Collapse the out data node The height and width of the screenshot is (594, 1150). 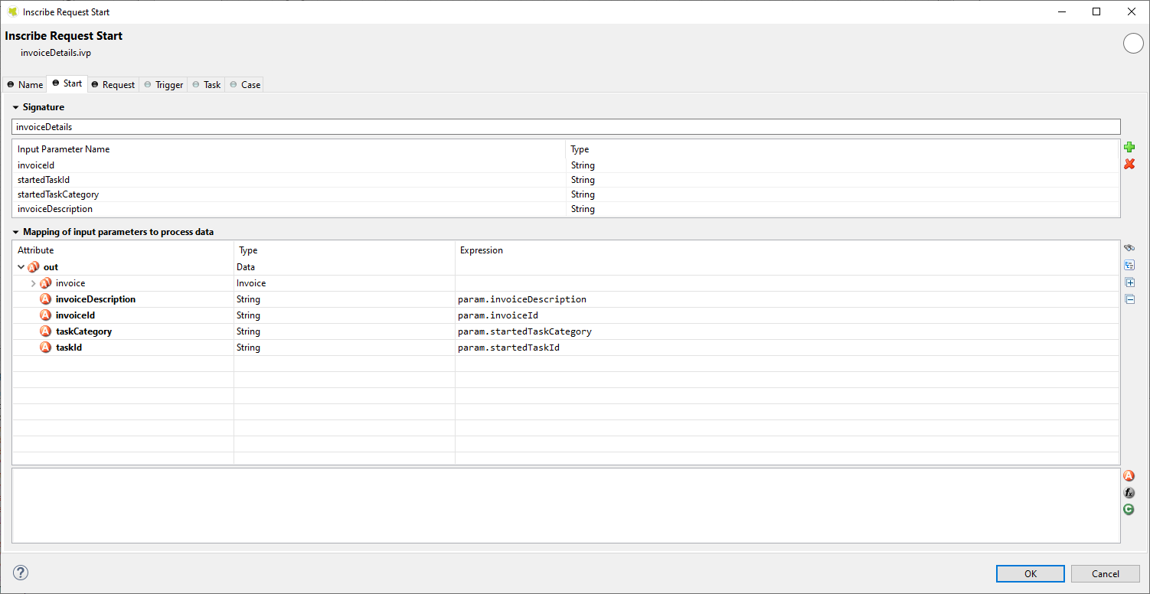pos(21,266)
